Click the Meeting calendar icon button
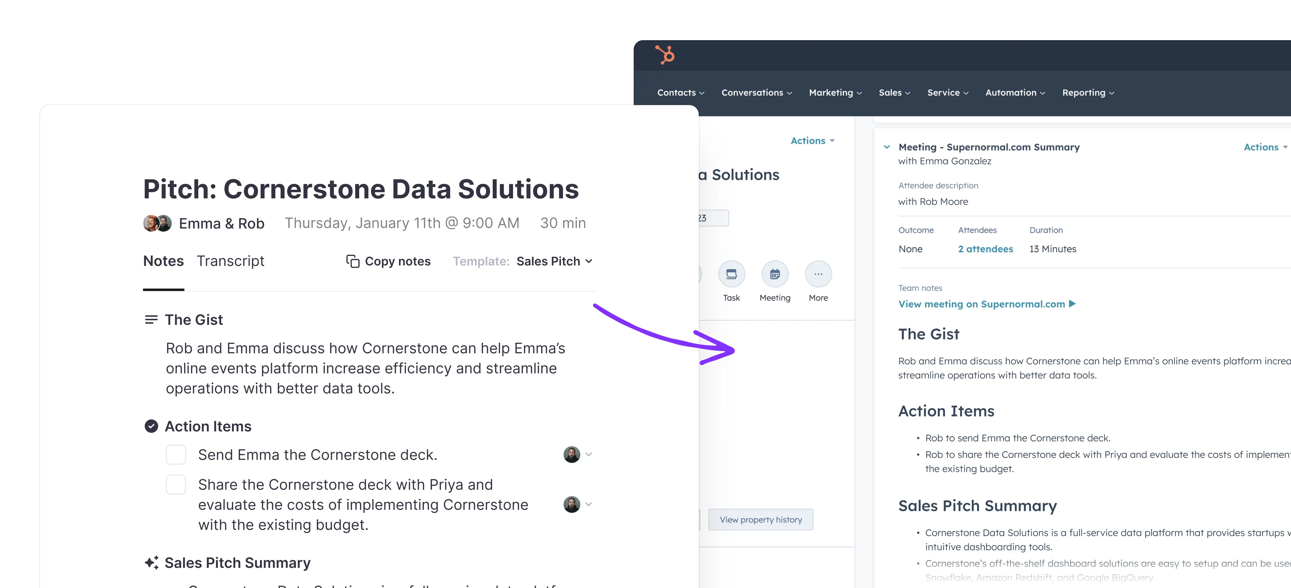This screenshot has height=588, width=1291. pyautogui.click(x=775, y=274)
